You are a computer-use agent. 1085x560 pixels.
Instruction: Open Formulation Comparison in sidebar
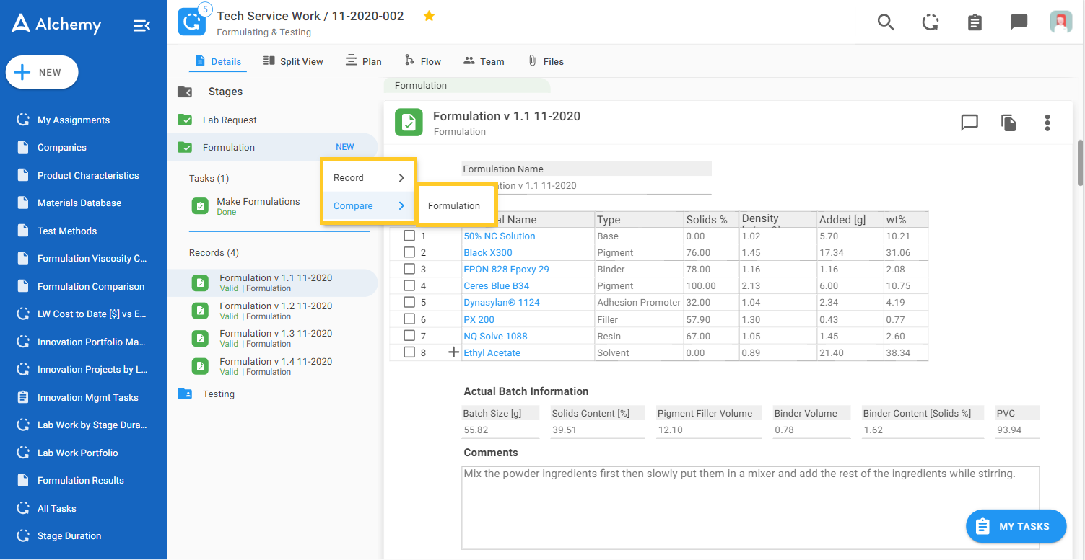[91, 286]
